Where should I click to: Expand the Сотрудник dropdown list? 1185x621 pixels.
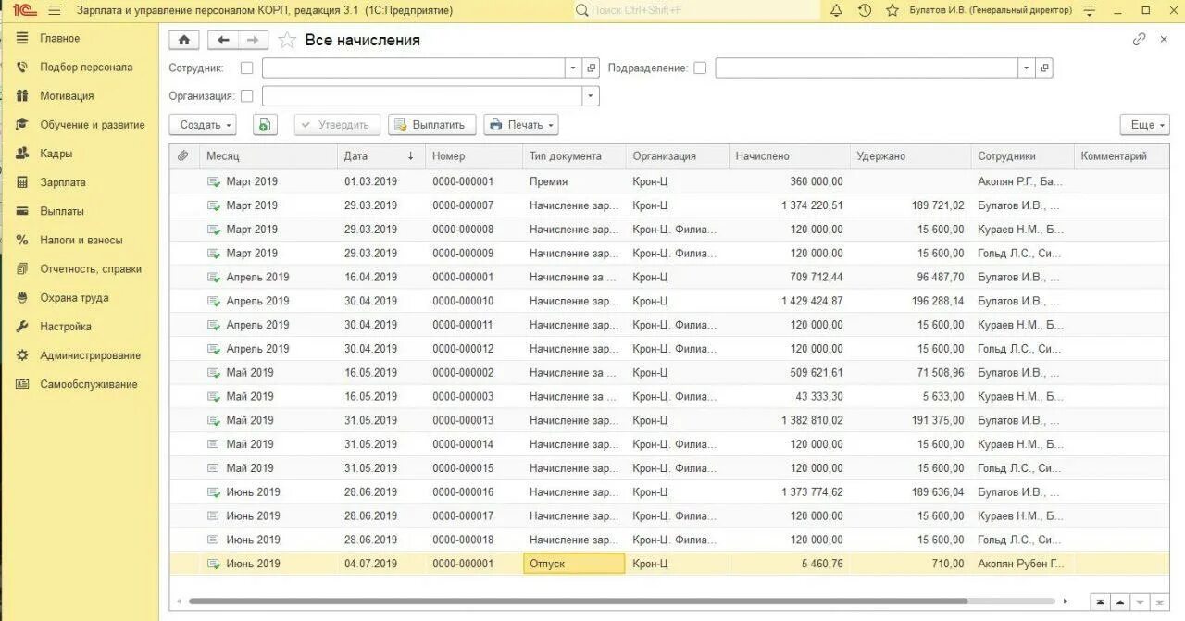(x=573, y=68)
